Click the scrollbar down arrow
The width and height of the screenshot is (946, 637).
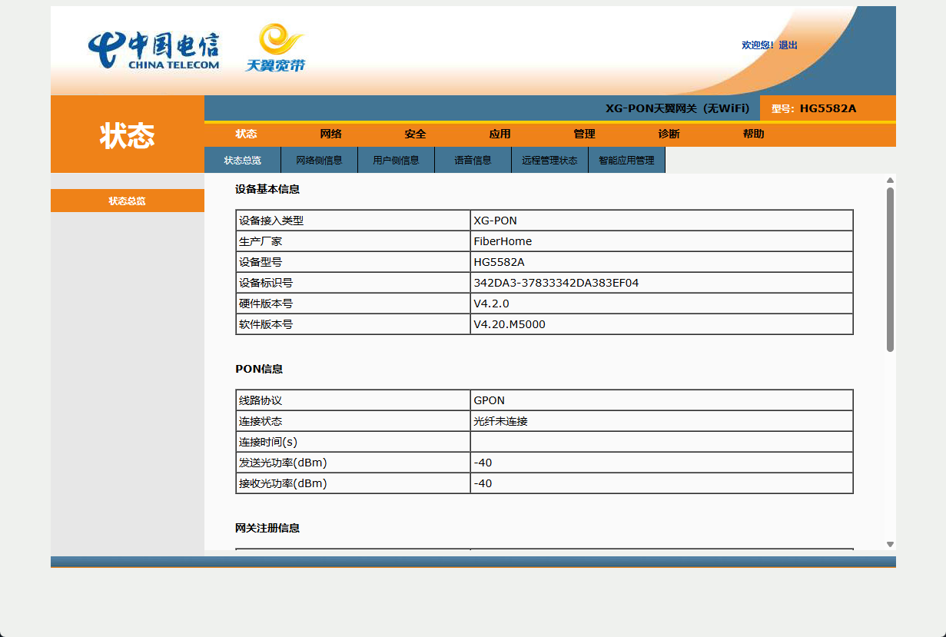(890, 544)
